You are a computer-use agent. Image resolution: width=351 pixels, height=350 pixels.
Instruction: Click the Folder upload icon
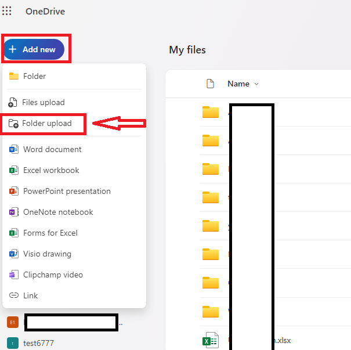click(x=13, y=124)
